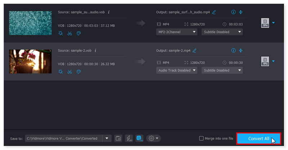Select the flower sunset video thumbnail

point(30,61)
